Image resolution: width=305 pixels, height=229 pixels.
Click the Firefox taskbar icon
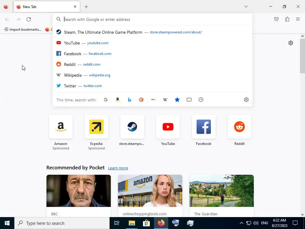[x=161, y=223]
